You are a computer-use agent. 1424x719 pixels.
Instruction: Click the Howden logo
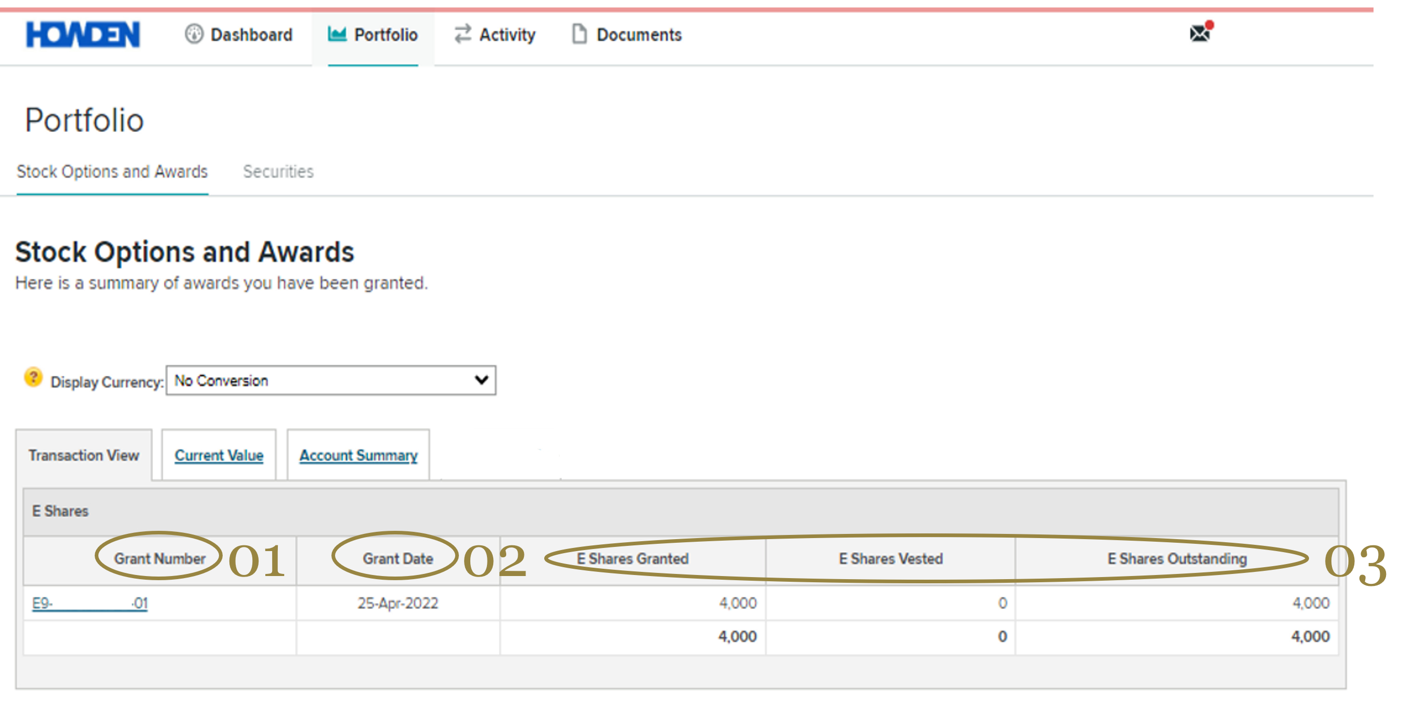point(83,34)
